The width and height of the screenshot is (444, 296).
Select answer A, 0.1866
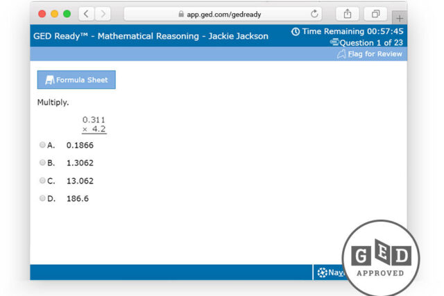(x=43, y=145)
